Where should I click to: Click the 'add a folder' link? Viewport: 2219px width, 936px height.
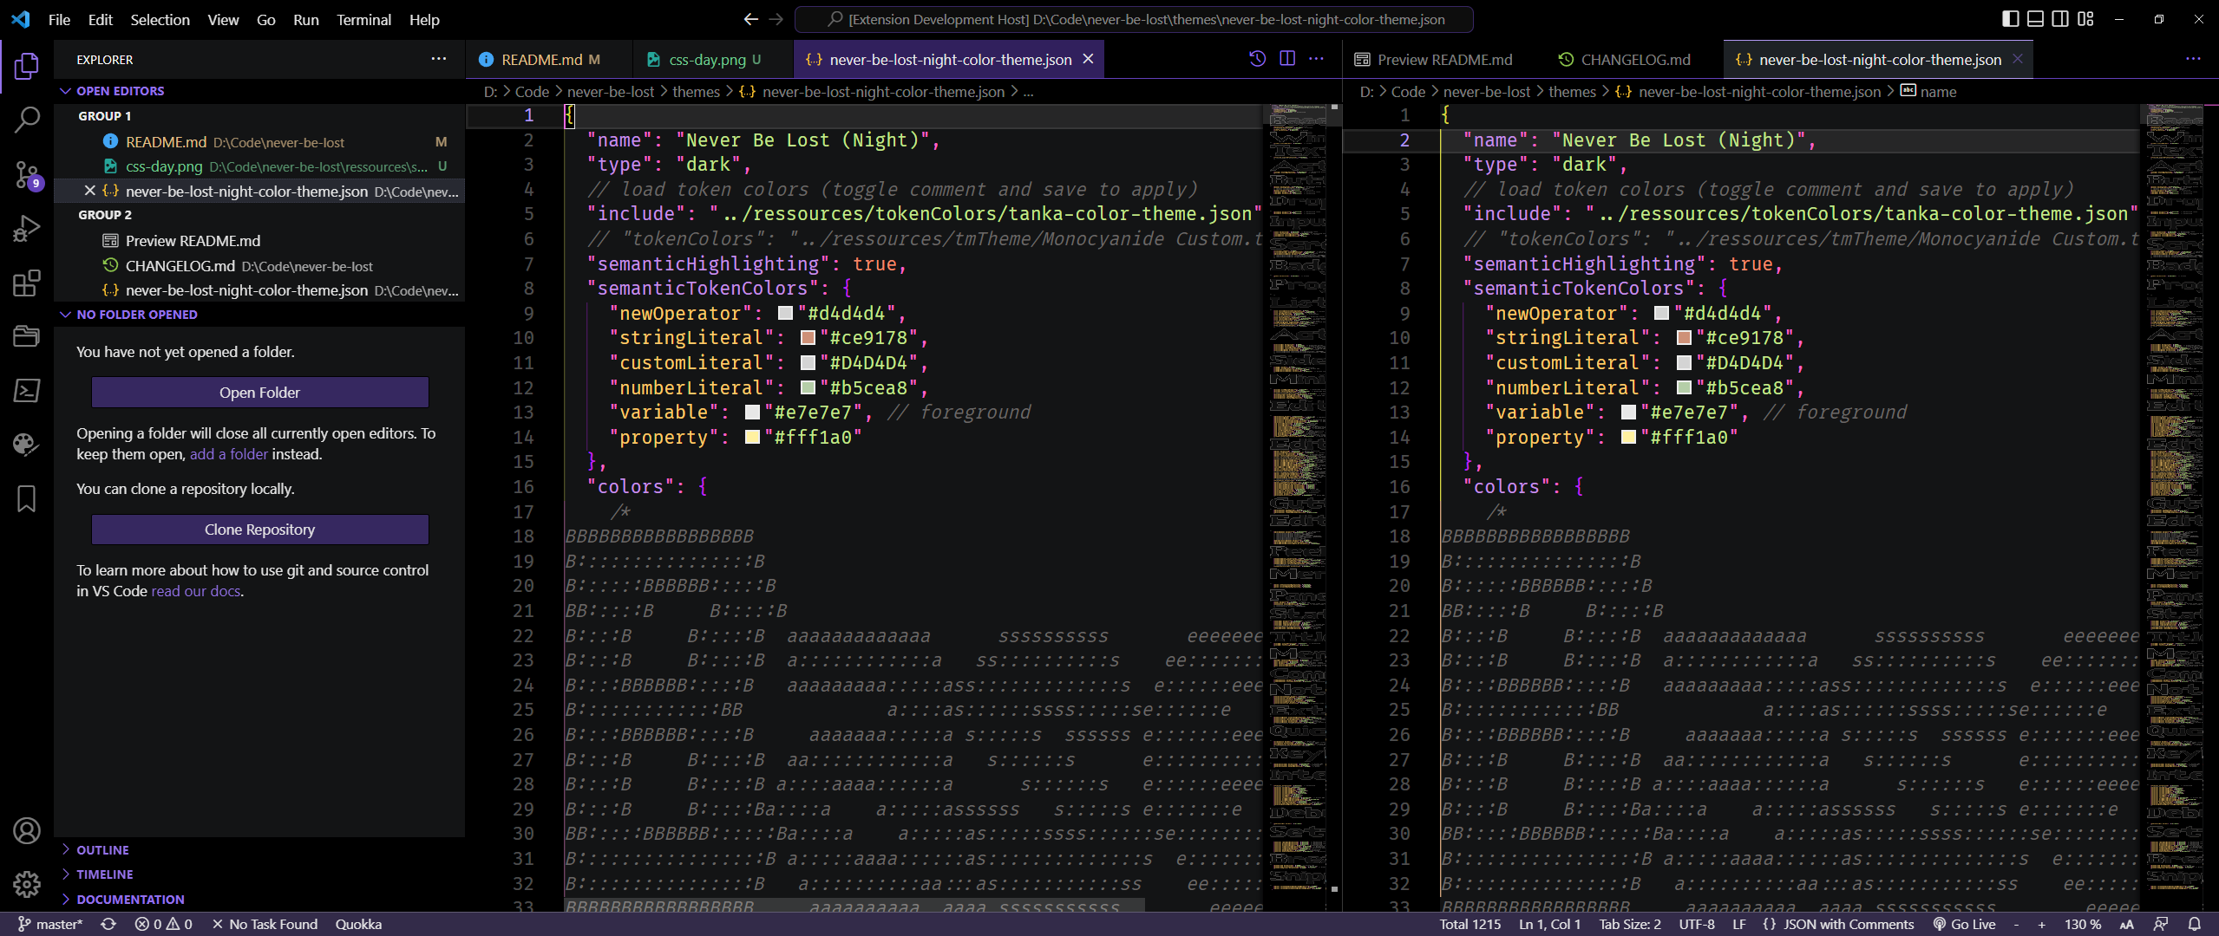pos(228,454)
